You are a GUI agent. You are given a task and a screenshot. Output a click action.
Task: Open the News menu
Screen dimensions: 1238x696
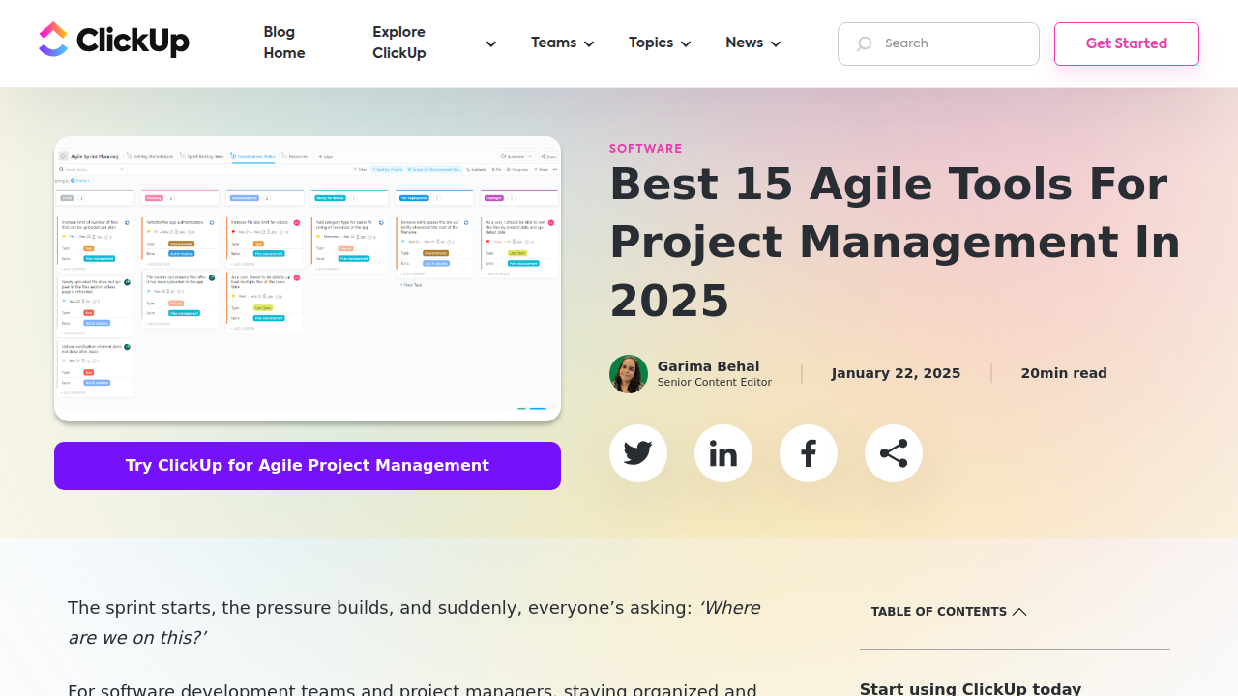(x=753, y=43)
